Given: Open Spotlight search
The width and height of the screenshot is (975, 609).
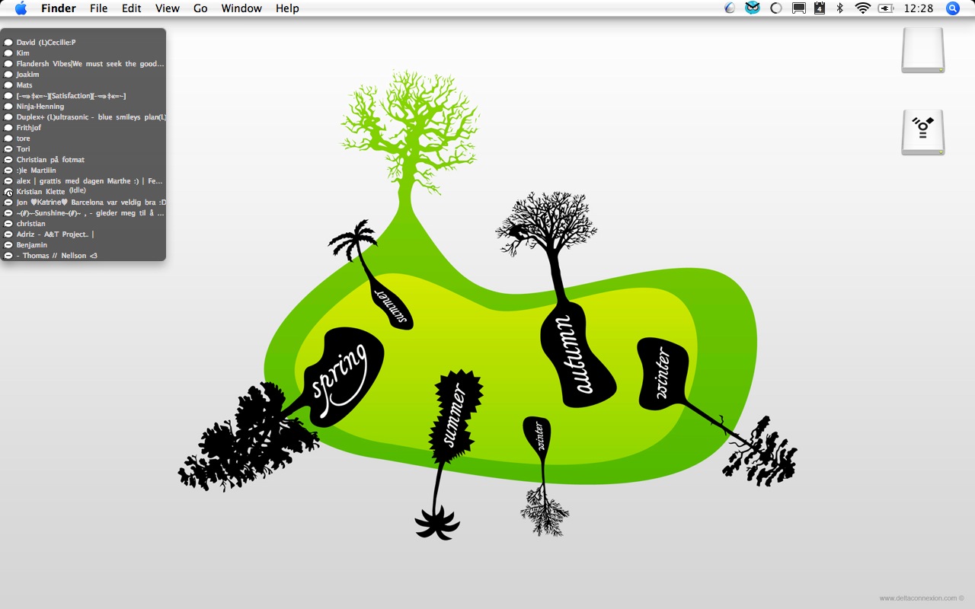Looking at the screenshot, I should click(953, 8).
